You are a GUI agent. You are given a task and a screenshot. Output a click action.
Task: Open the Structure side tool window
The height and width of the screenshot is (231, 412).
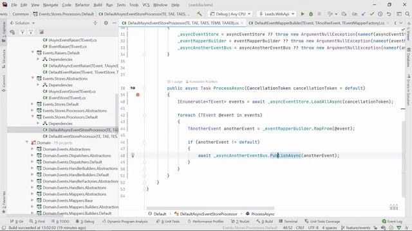4,59
